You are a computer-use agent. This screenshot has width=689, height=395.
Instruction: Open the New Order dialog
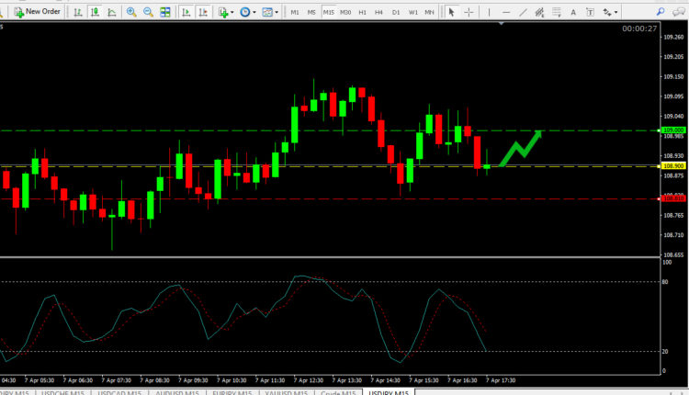point(37,12)
